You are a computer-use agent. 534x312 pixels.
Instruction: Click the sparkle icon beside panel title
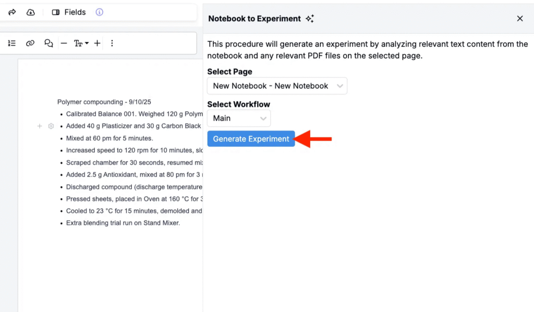pos(310,19)
